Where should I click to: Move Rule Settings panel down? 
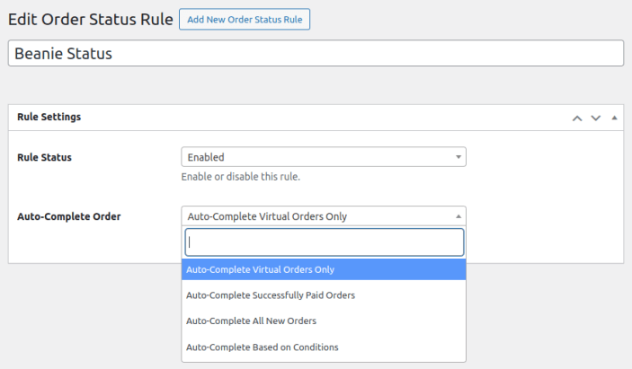point(595,118)
